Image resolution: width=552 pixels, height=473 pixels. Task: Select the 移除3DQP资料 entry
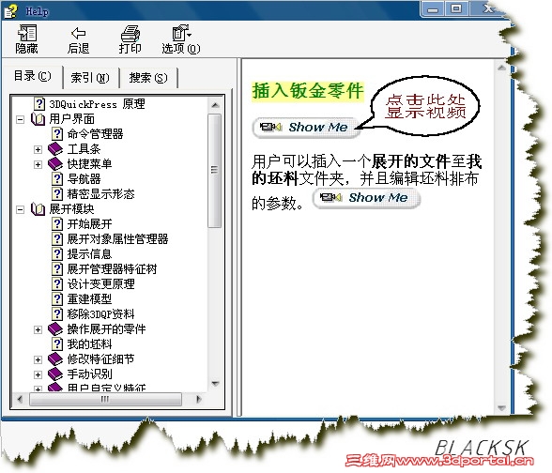[100, 313]
